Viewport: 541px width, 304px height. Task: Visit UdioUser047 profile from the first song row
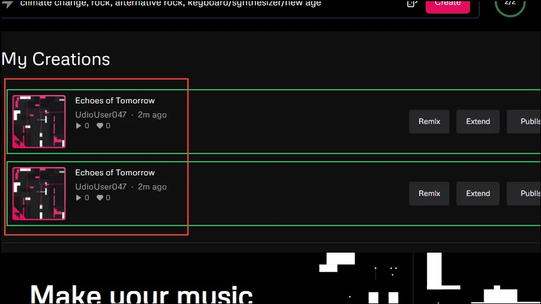[101, 115]
